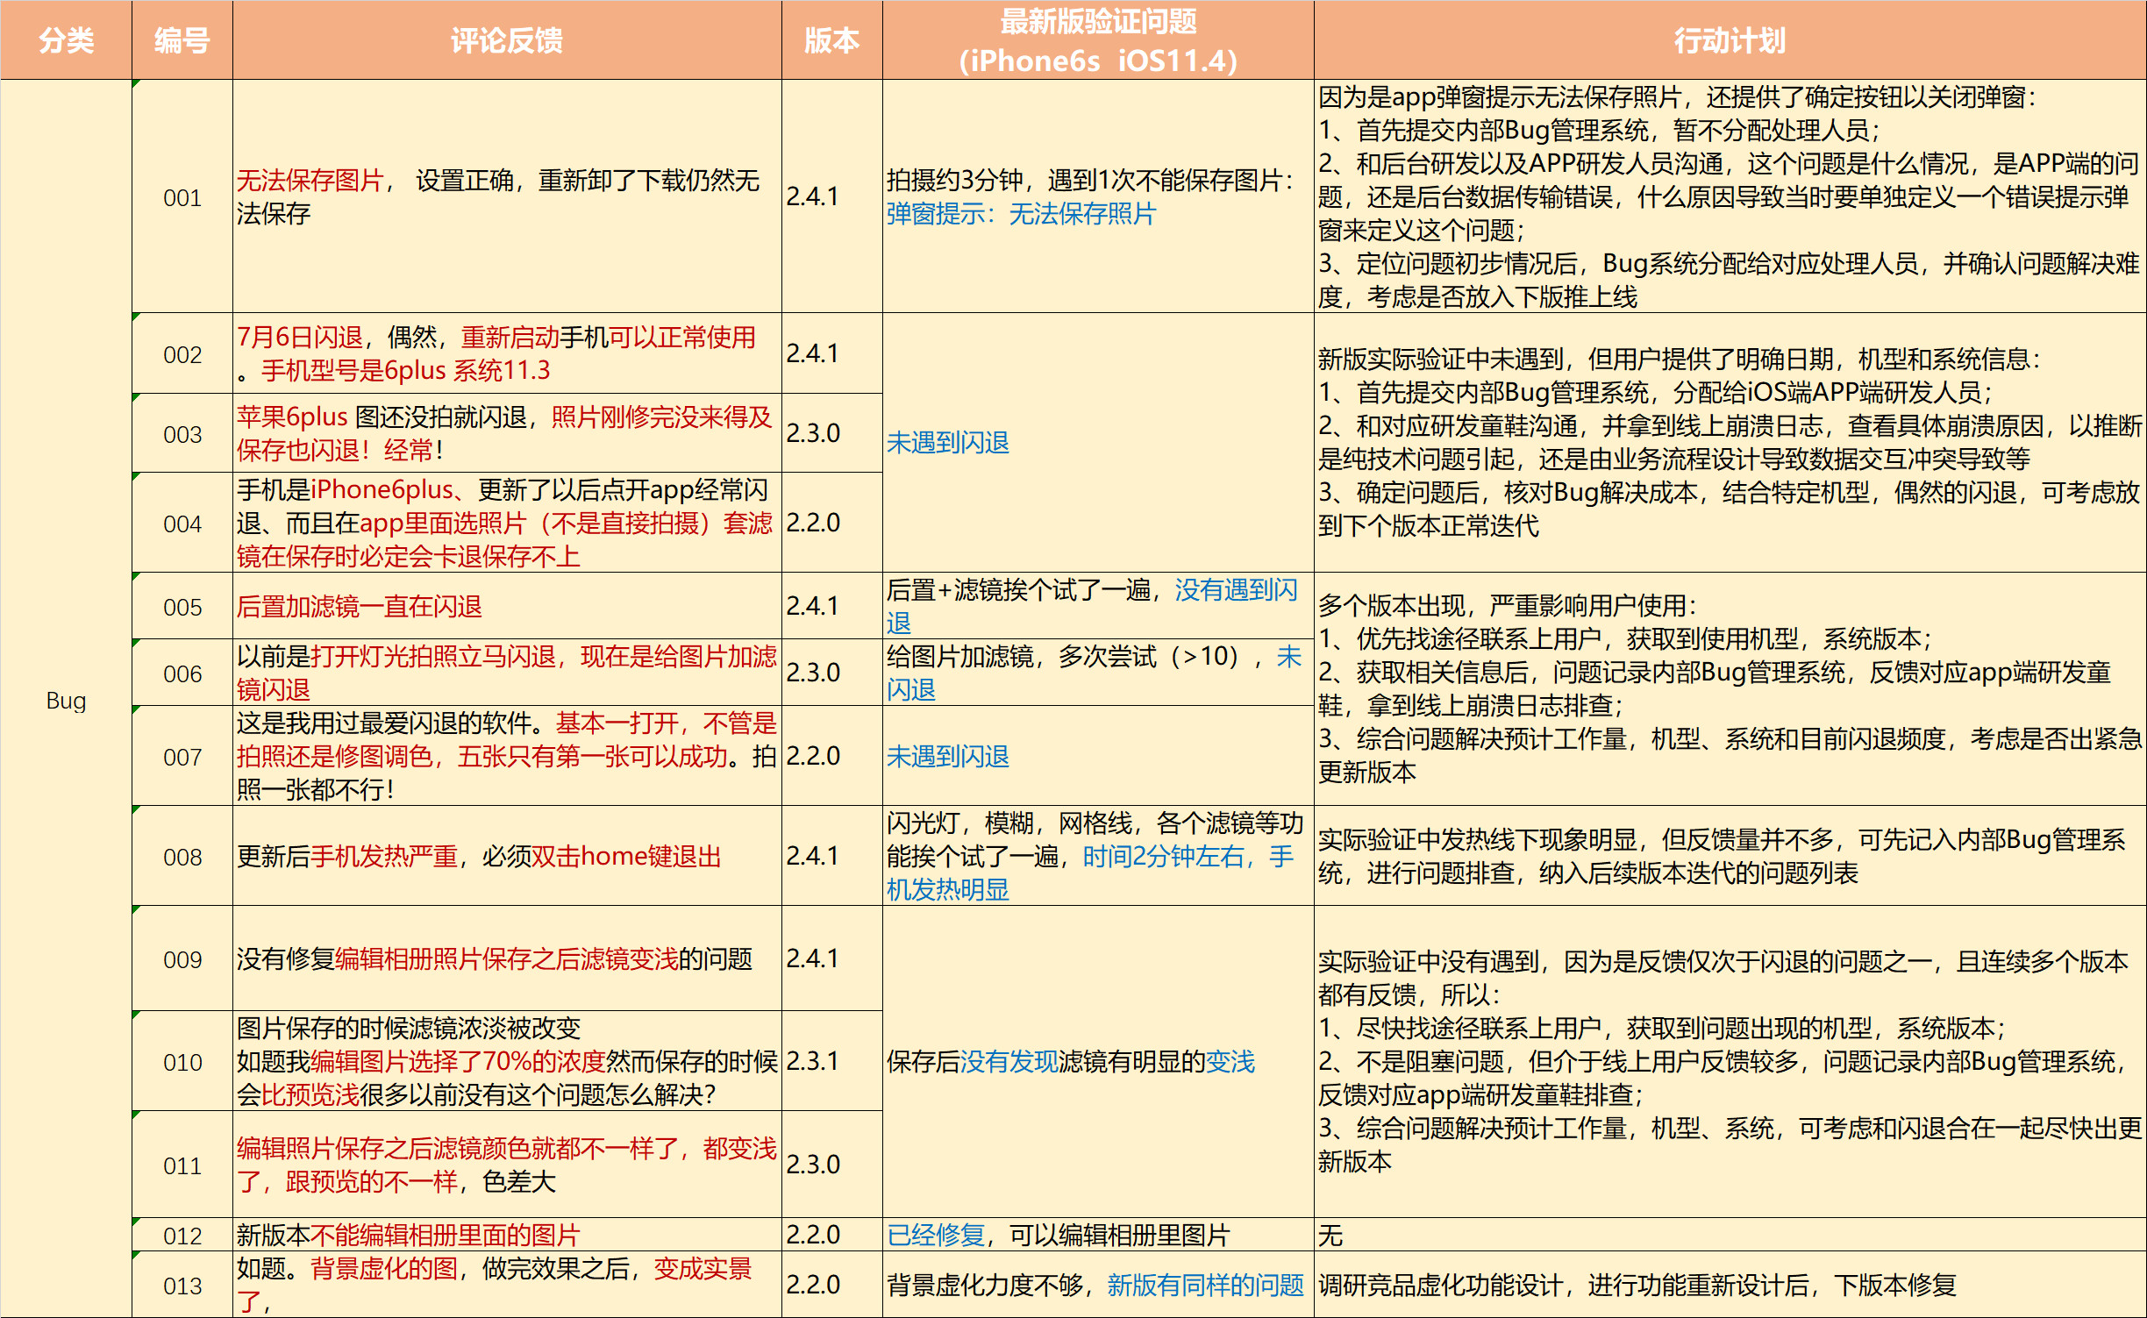The image size is (2147, 1318).
Task: Click row number cell 001
Action: (x=182, y=197)
